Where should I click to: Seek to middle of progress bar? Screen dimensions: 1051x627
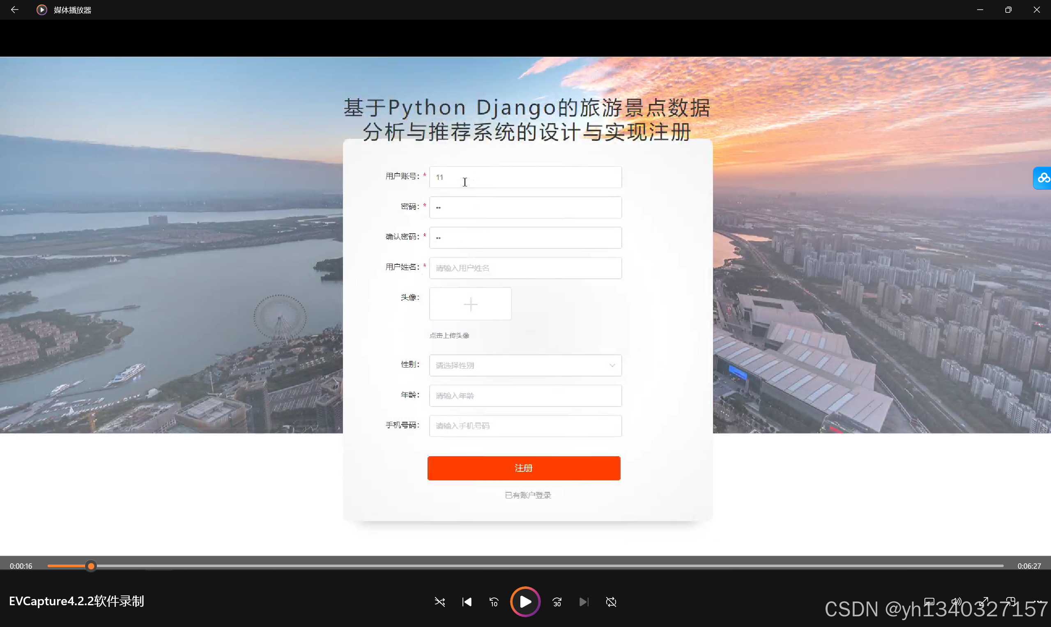point(525,566)
